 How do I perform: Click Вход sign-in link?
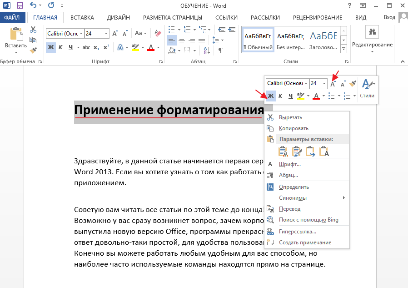pyautogui.click(x=389, y=17)
